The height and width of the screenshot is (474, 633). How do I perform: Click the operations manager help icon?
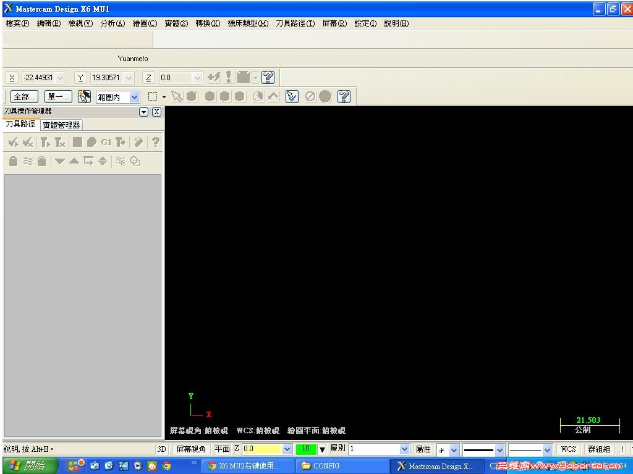pyautogui.click(x=156, y=142)
